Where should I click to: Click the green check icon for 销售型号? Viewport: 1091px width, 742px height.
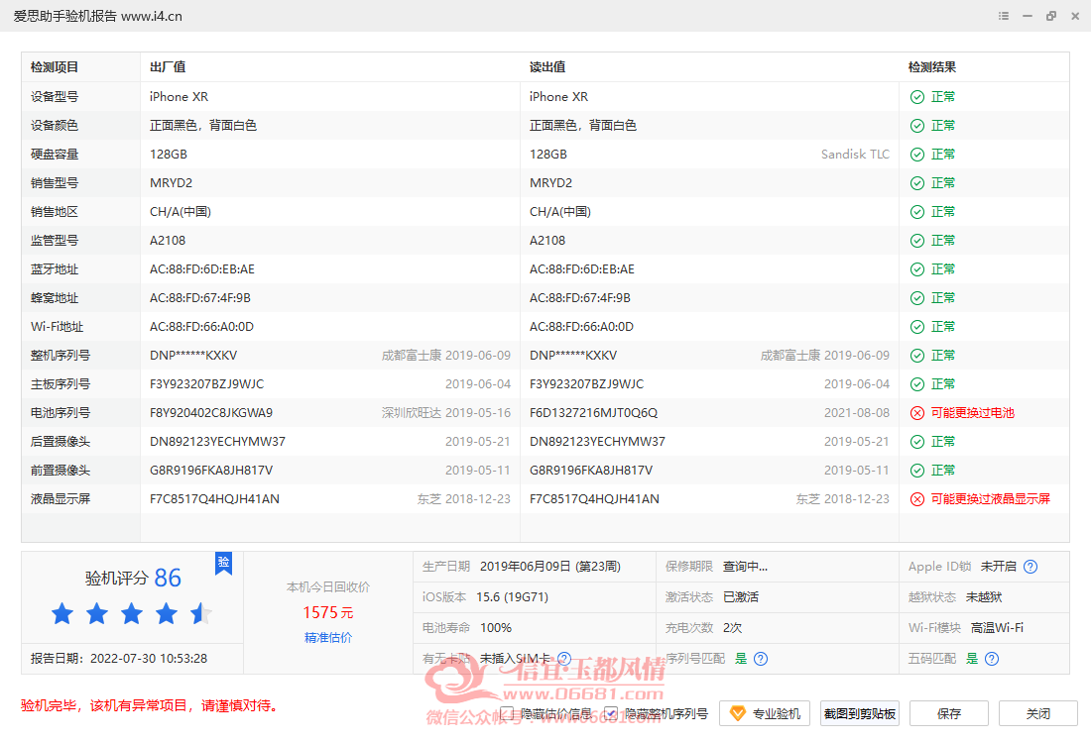pos(917,183)
